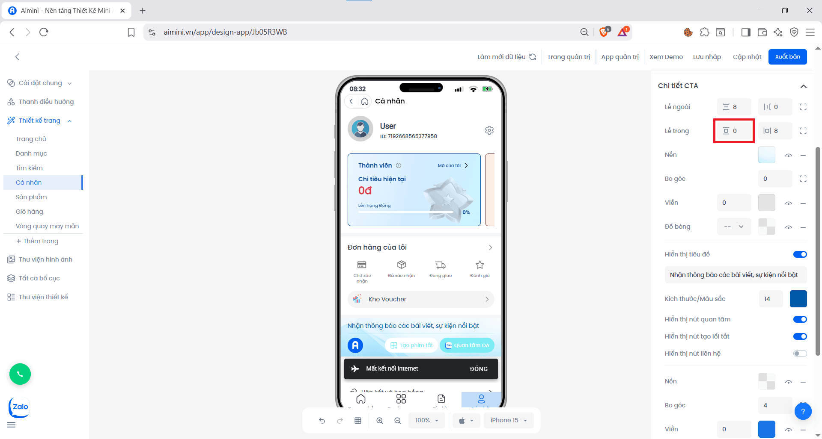
Task: Click the Xuất bản publish button
Action: pos(787,56)
